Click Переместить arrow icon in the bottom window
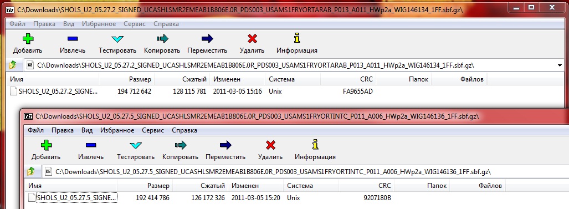569x209 pixels. click(225, 145)
